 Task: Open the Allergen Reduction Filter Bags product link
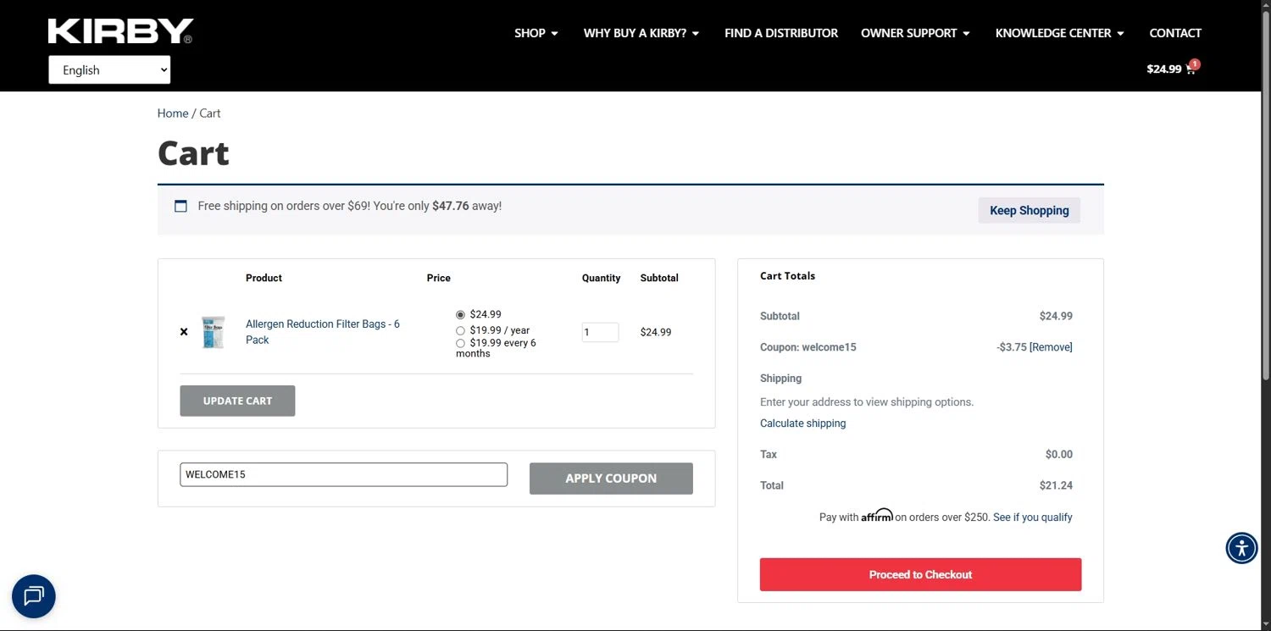(x=323, y=332)
